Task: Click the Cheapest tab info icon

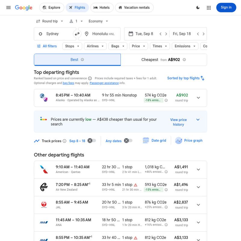Action: [184, 59]
